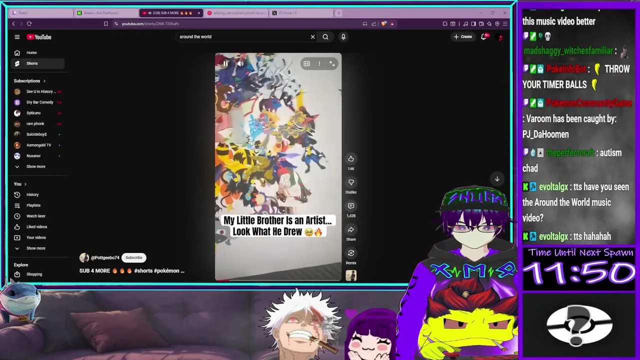Run search with the magnifier button
This screenshot has height=360, width=640.
click(325, 36)
